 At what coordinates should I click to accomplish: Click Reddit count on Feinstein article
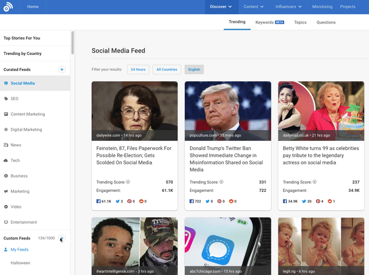[143, 201]
